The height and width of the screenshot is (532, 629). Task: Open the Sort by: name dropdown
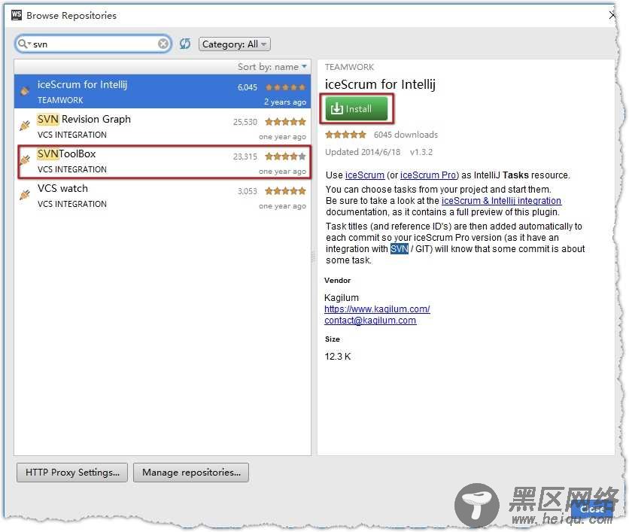(x=272, y=67)
